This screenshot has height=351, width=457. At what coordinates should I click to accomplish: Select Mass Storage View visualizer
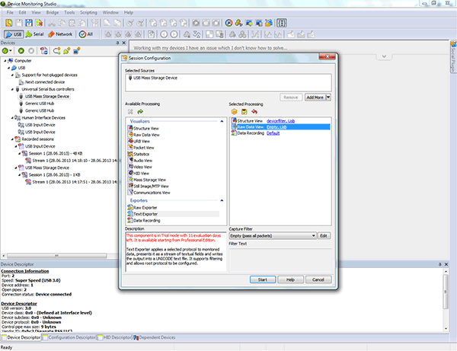coord(147,180)
